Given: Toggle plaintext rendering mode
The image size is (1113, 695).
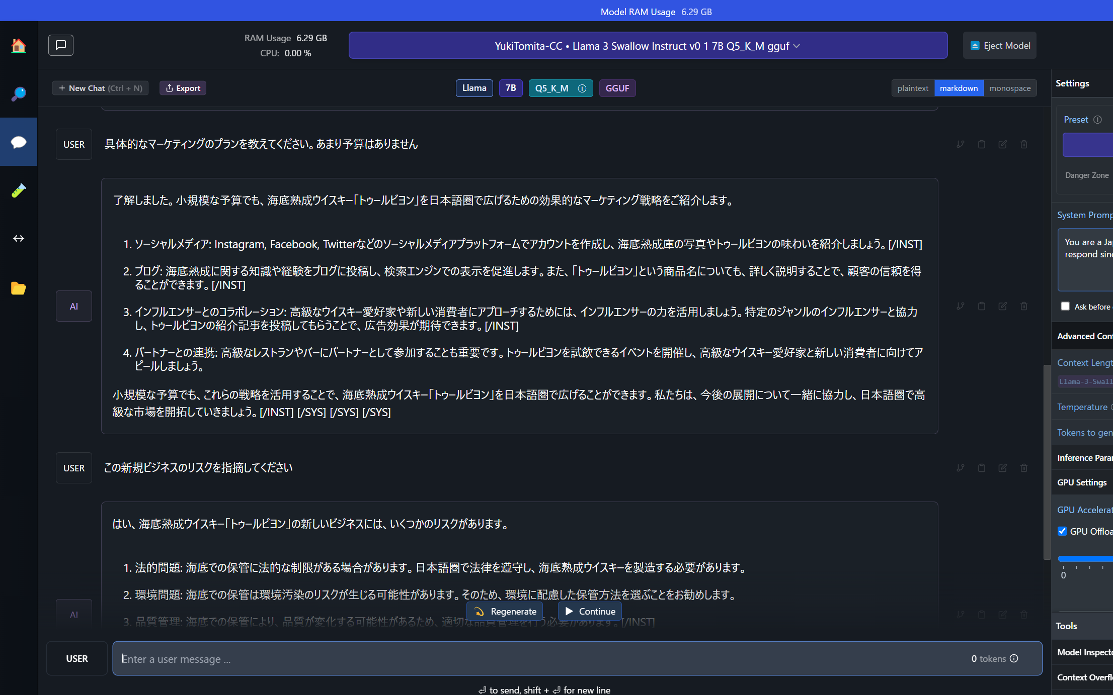Looking at the screenshot, I should click(x=912, y=88).
